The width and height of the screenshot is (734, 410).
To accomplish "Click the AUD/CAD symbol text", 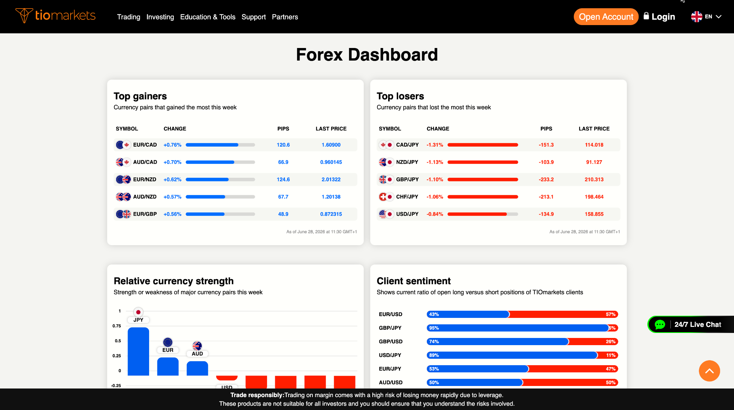I will [x=145, y=162].
